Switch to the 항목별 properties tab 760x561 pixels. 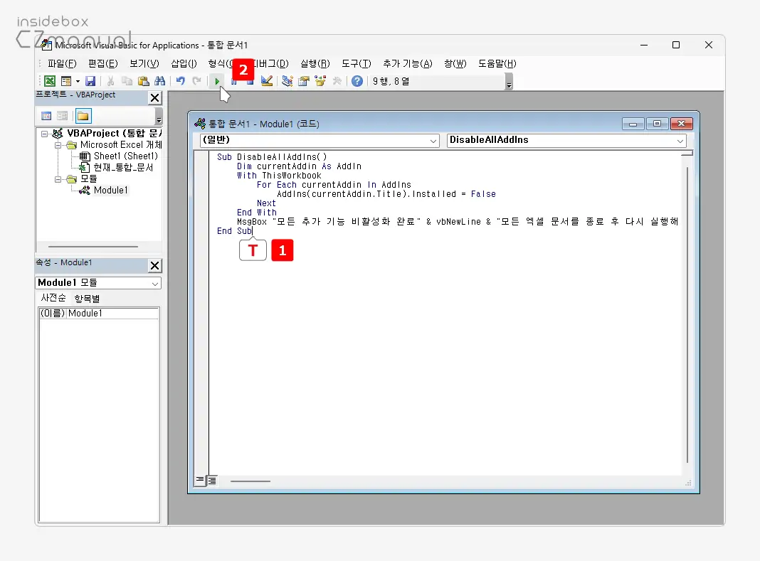[x=87, y=299]
